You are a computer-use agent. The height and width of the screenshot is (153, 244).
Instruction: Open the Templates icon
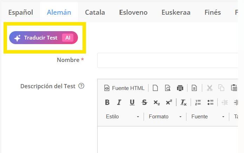click(x=194, y=88)
